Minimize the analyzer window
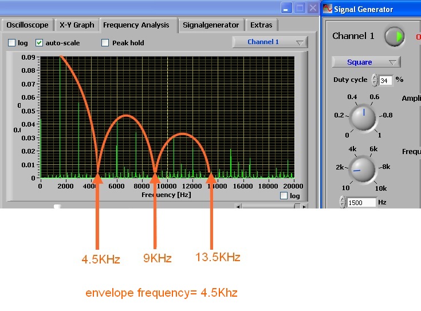The image size is (421, 311). pos(286,8)
